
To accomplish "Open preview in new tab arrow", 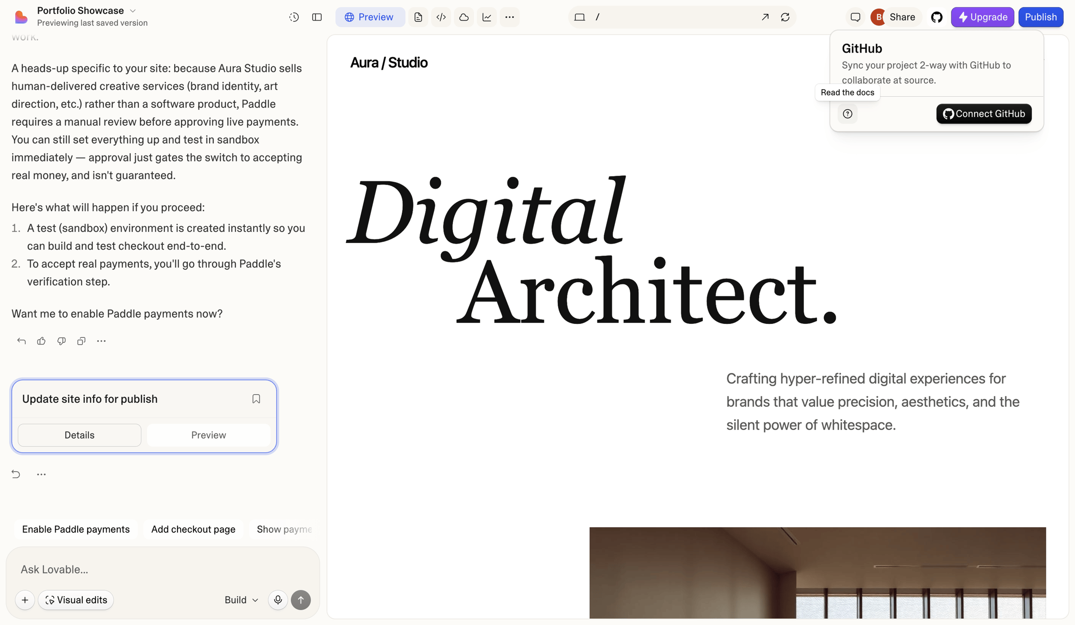I will pos(765,17).
